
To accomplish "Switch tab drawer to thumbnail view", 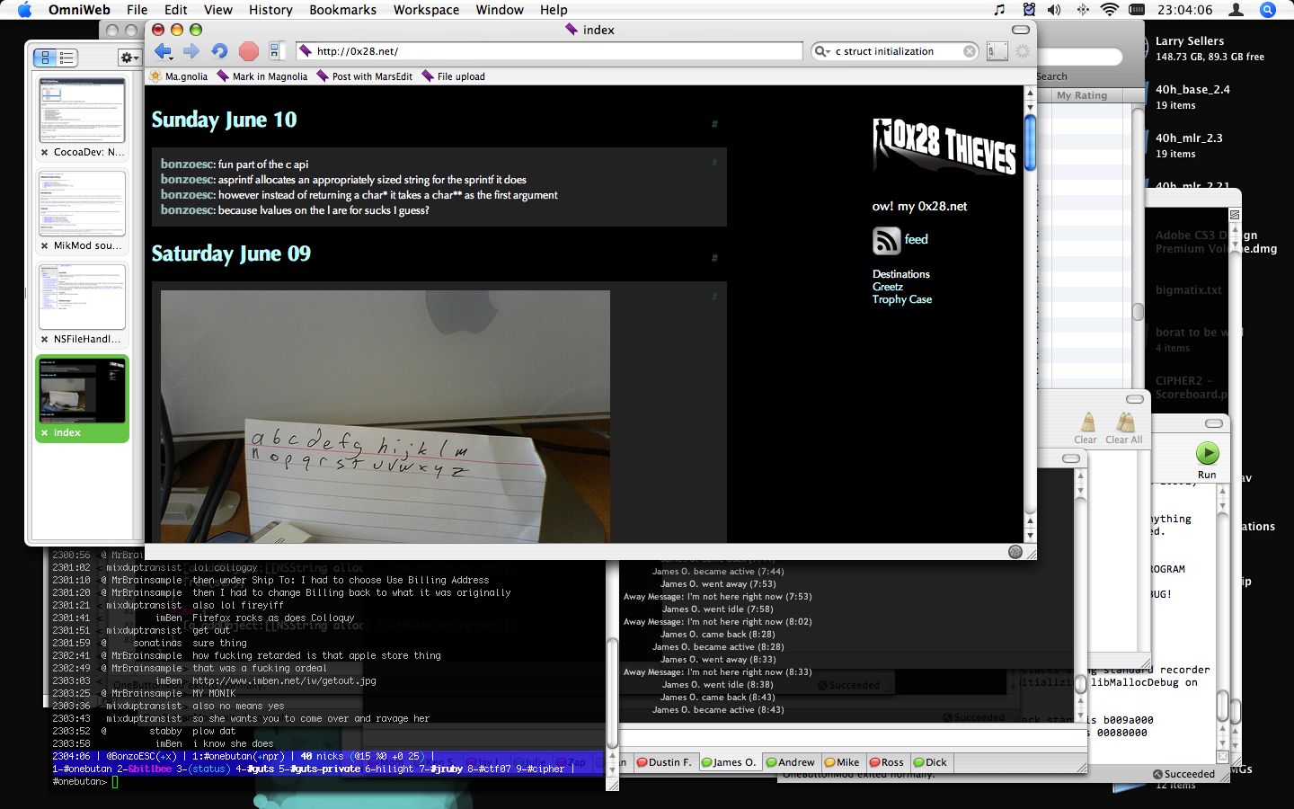I will click(x=45, y=58).
